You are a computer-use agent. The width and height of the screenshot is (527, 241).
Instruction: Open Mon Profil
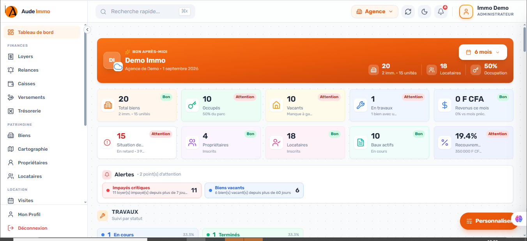pos(44,215)
